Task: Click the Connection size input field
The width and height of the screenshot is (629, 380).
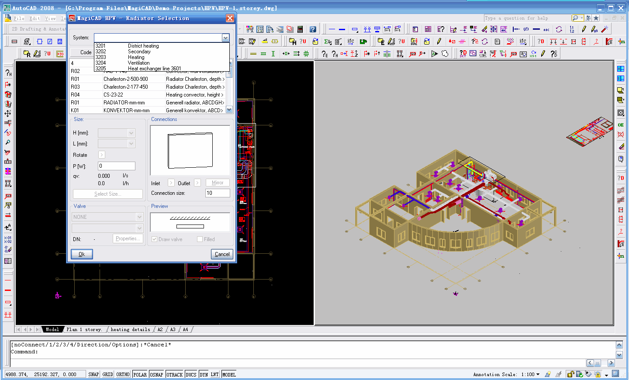Action: tap(217, 193)
